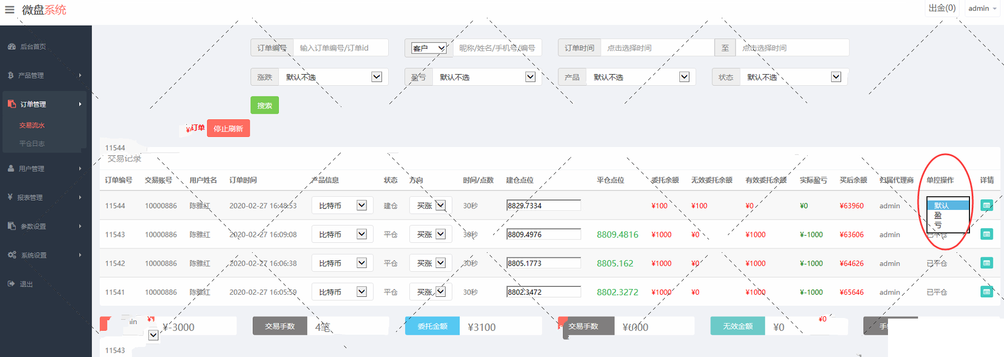The height and width of the screenshot is (357, 1004).
Task: Open the admin user dropdown
Action: 982,8
